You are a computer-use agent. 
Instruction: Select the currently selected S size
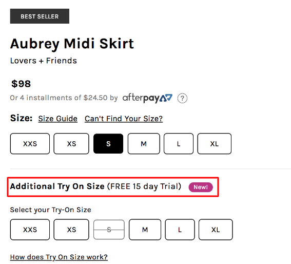(108, 144)
